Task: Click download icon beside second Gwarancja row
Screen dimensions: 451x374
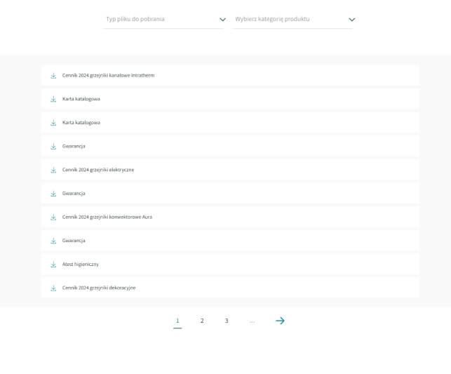Action: coord(53,194)
